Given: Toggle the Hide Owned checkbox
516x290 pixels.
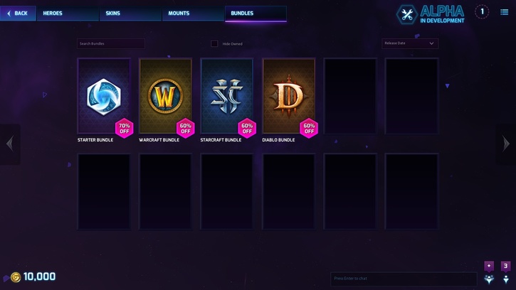Looking at the screenshot, I should point(214,43).
